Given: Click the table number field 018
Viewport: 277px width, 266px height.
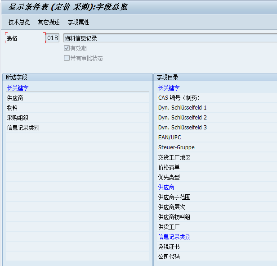Looking at the screenshot, I should [53, 38].
